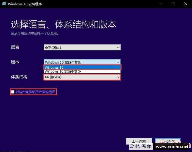
Task: Click the chevron arrow of 体系结构 combo box
Action: 118,77
